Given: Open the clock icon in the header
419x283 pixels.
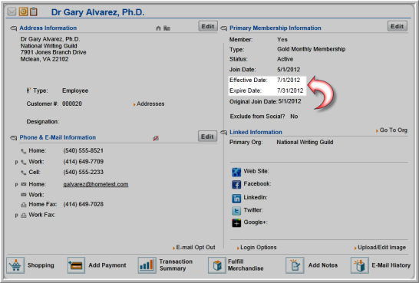Looking at the screenshot, I should pos(23,12).
